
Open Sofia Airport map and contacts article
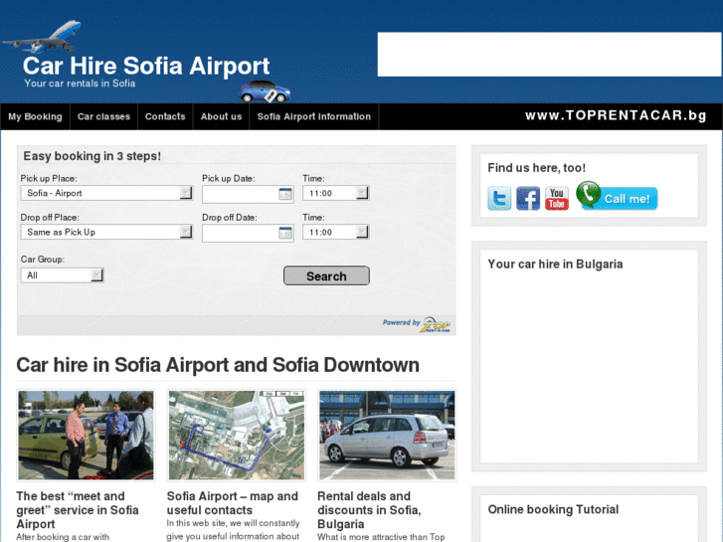click(233, 503)
